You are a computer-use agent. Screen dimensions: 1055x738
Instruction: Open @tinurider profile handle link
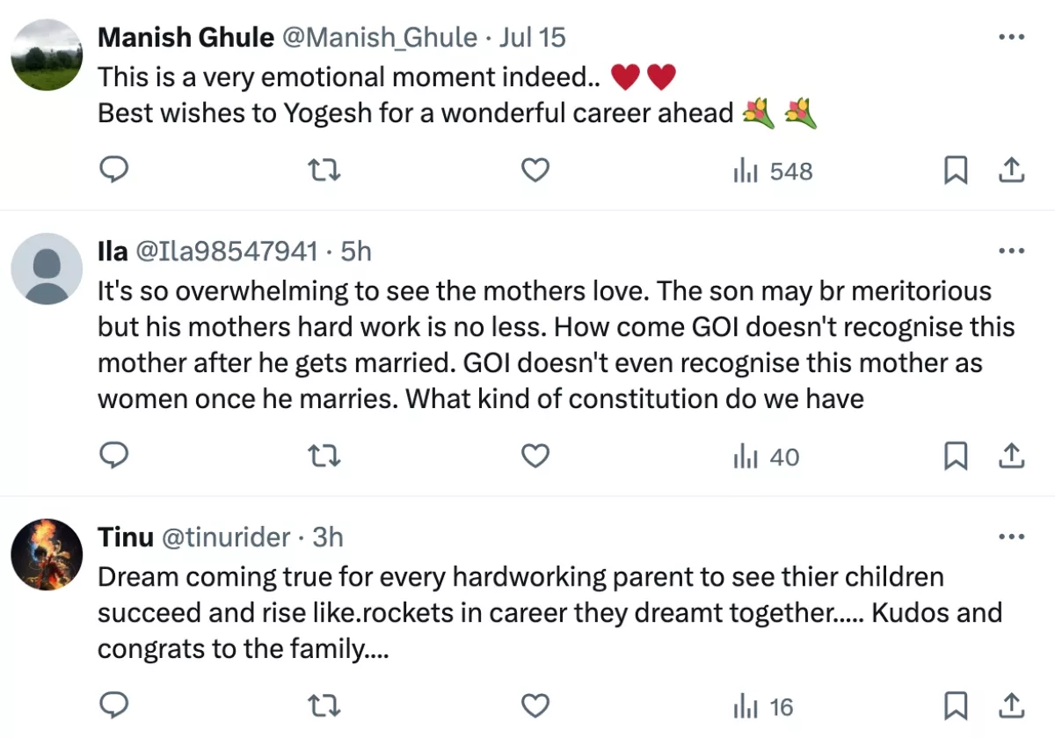click(225, 537)
